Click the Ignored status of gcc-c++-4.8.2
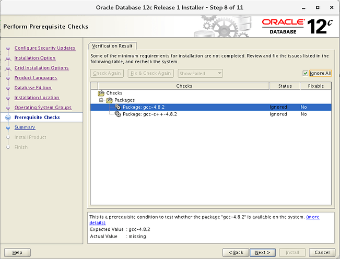340x259 pixels. pos(278,114)
